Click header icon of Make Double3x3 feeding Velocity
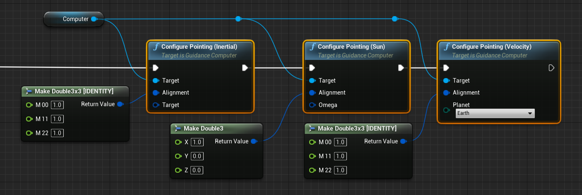The width and height of the screenshot is (582, 195). 312,128
